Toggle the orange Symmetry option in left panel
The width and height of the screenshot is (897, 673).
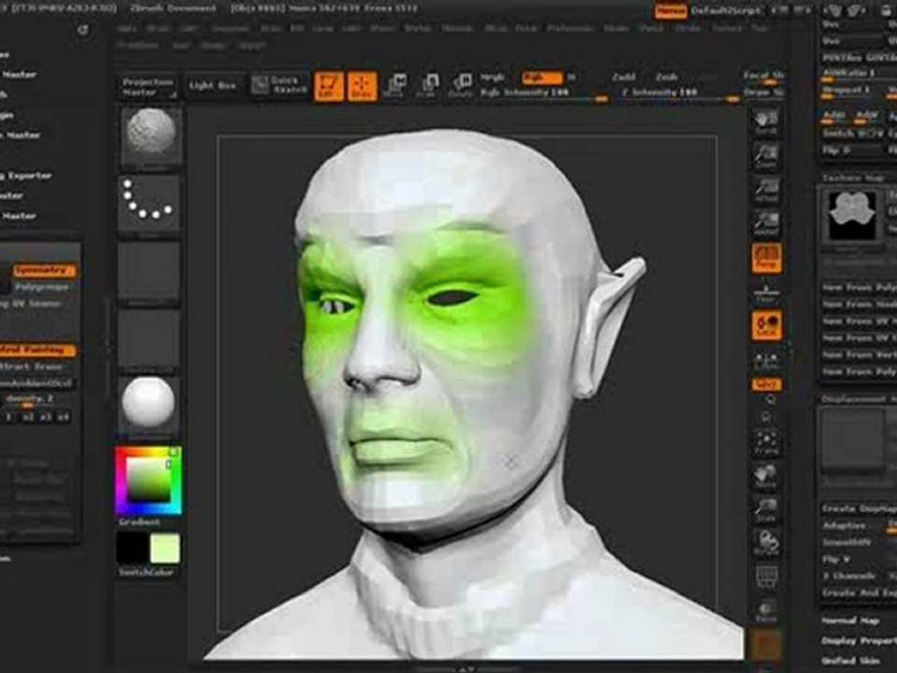[x=44, y=270]
